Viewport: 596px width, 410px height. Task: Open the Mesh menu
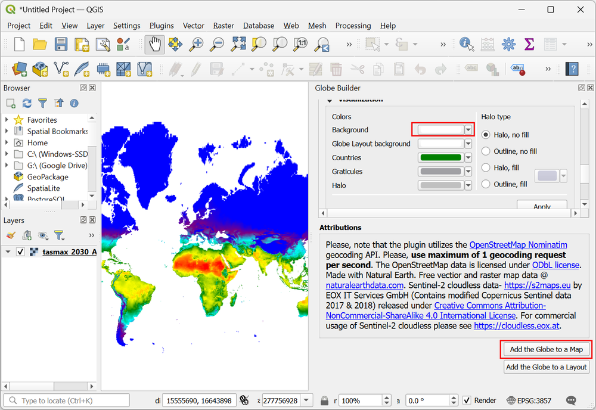click(x=317, y=26)
